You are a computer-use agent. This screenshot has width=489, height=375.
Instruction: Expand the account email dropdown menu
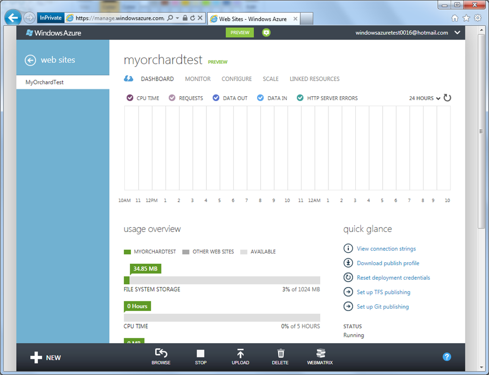point(457,33)
